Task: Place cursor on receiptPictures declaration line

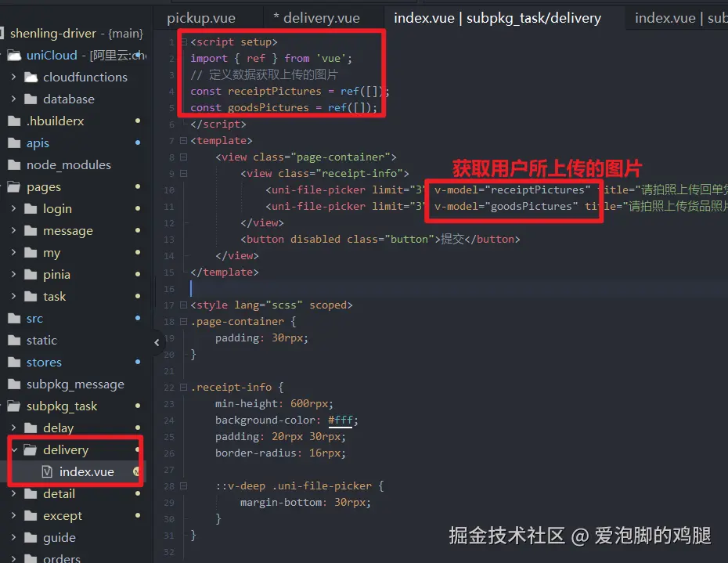Action: point(290,91)
